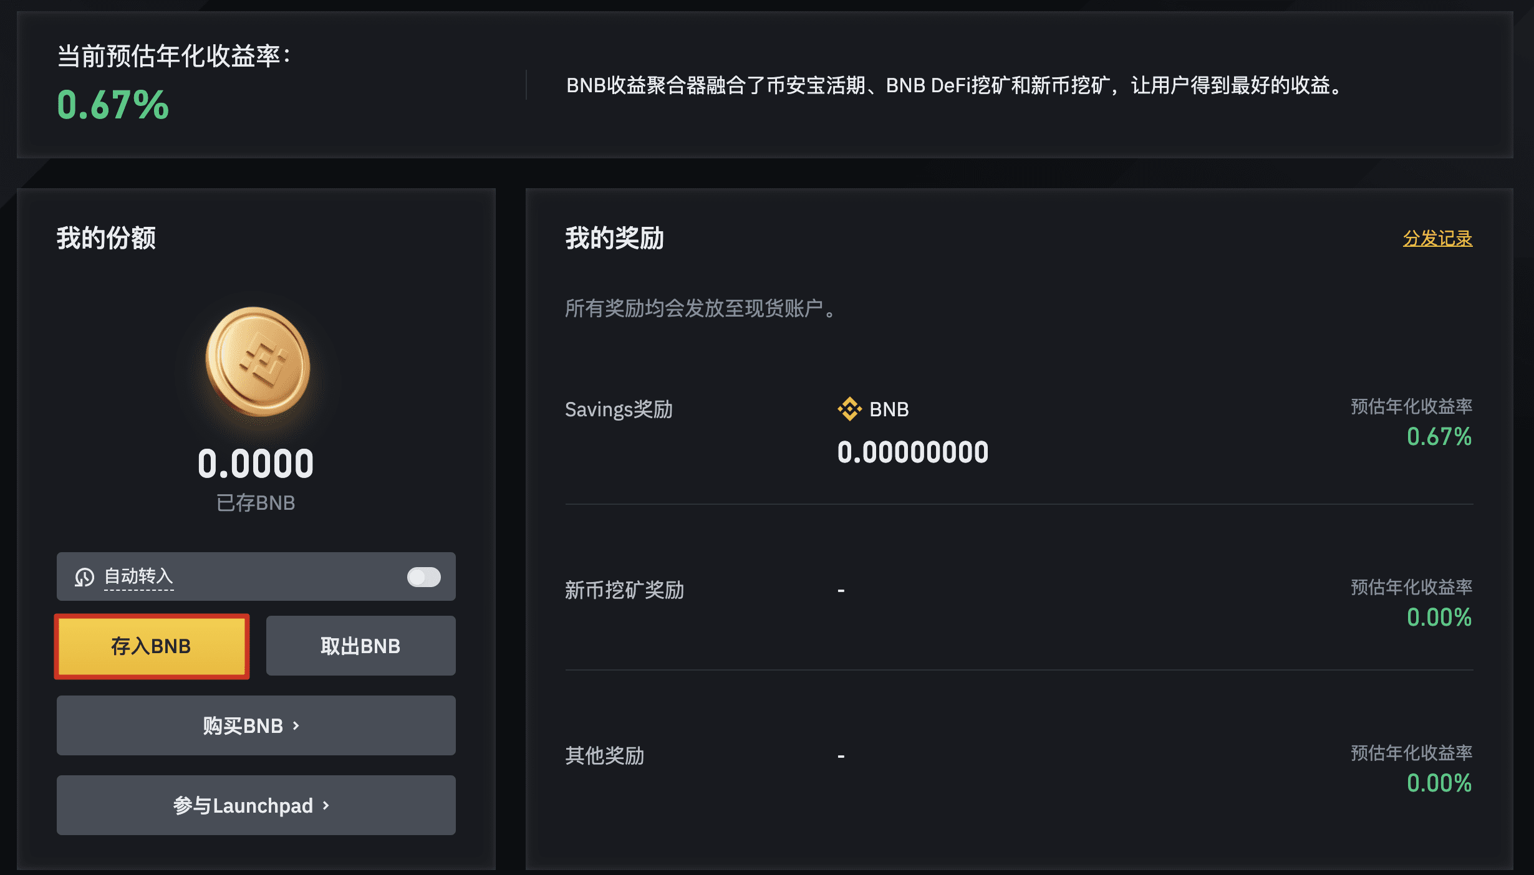The image size is (1534, 875).
Task: Click the chevron next to Launchpad
Action: tap(326, 806)
